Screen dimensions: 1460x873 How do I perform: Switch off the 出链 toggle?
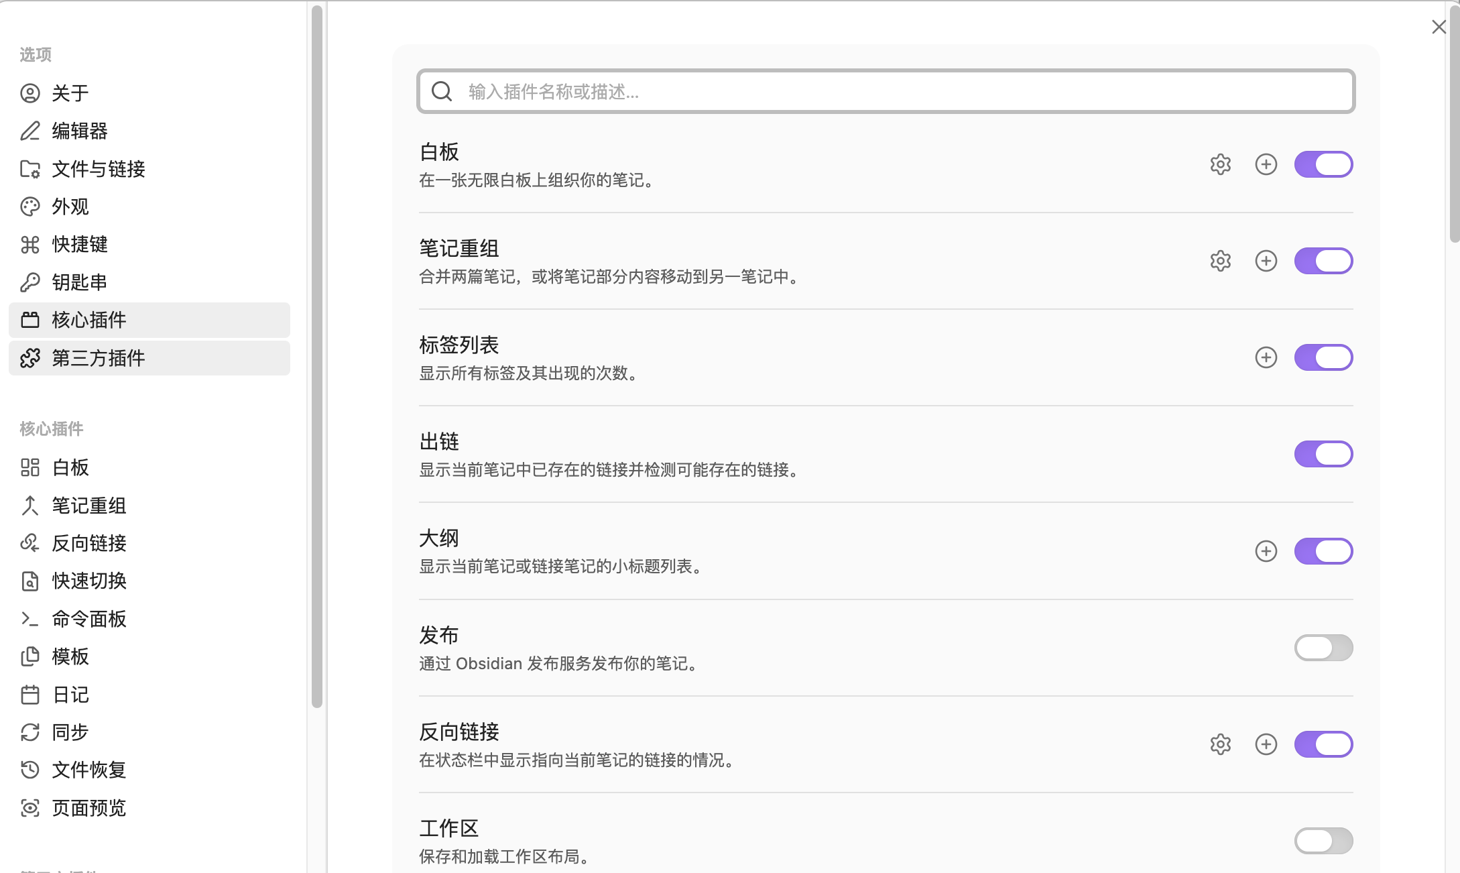coord(1323,454)
